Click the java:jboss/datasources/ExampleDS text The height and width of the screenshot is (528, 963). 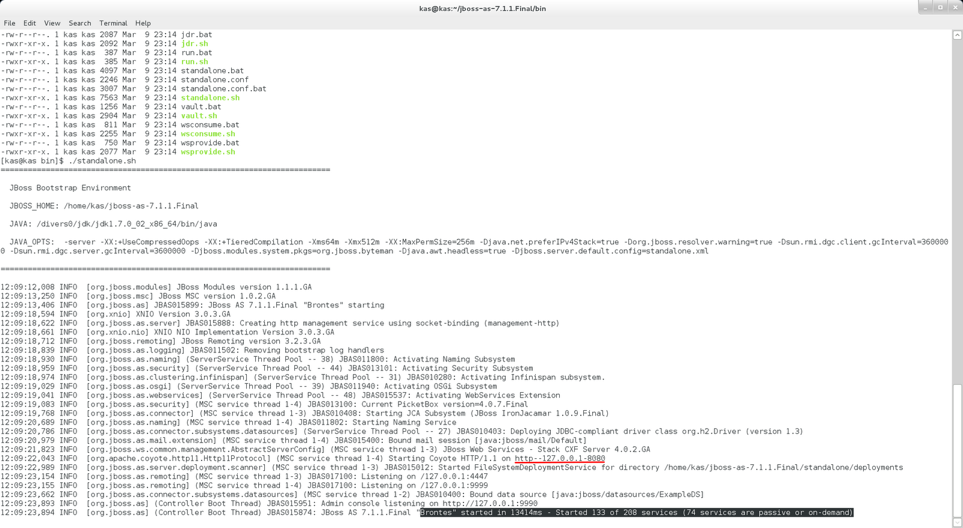(x=628, y=494)
